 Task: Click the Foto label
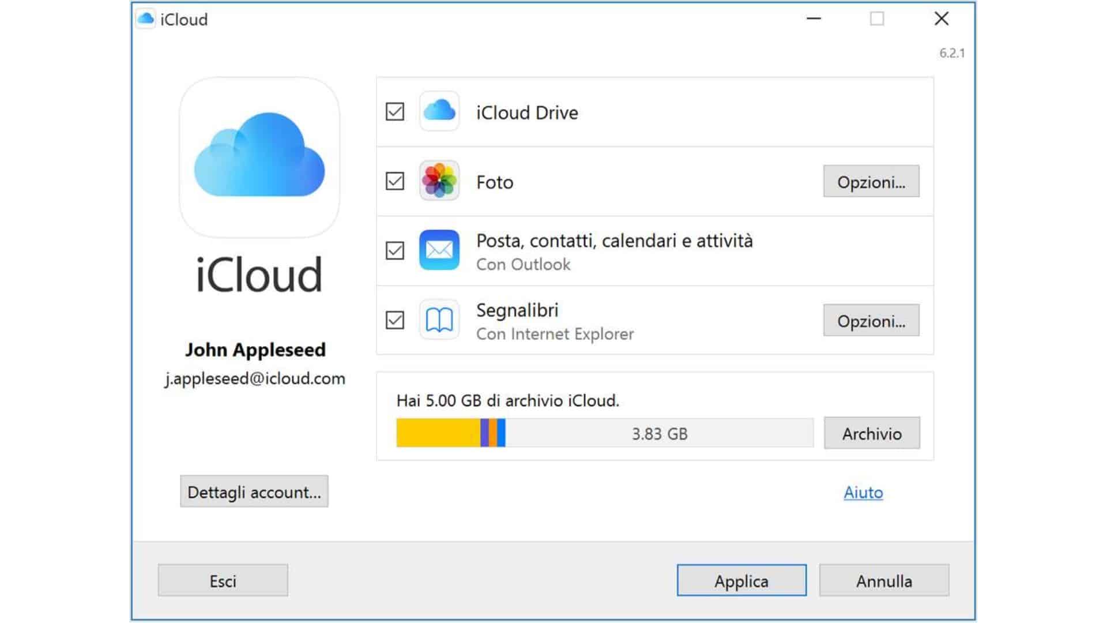tap(495, 182)
